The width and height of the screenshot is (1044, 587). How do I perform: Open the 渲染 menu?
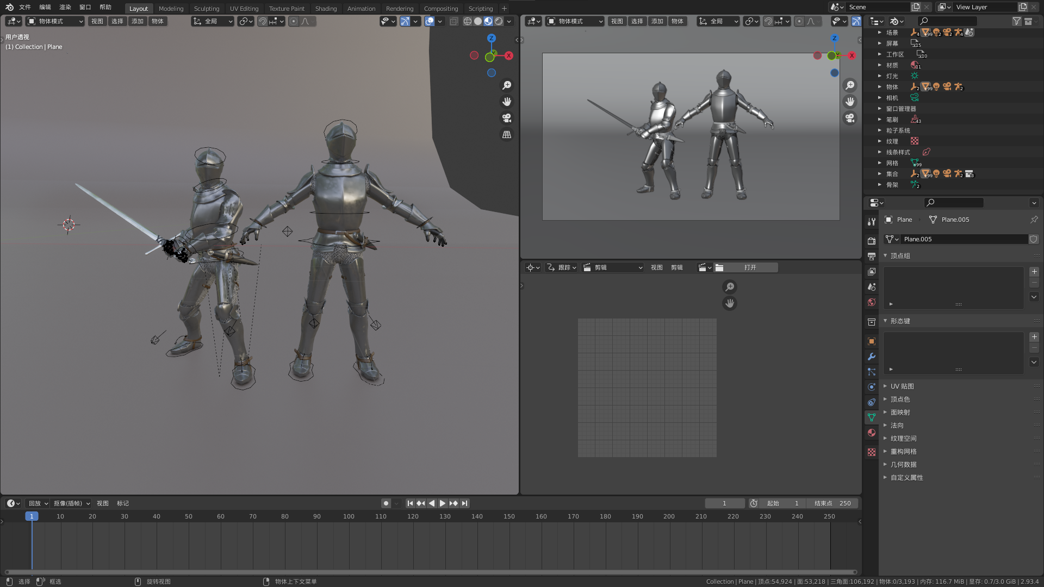pos(65,7)
